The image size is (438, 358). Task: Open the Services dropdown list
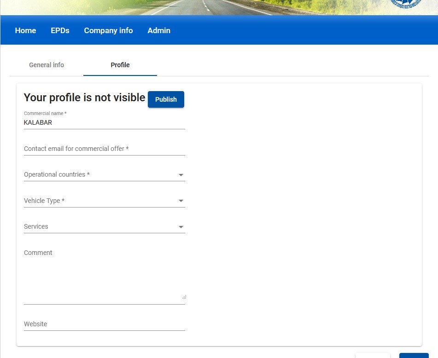(104, 226)
